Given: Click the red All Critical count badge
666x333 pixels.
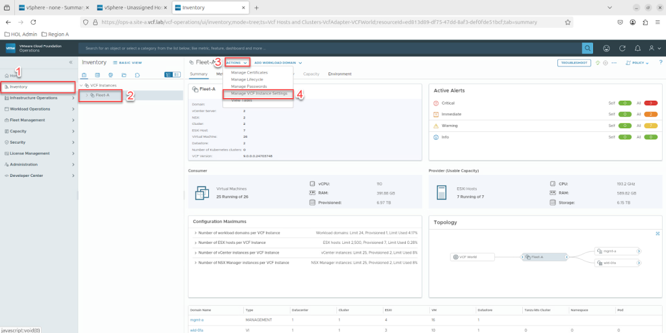Looking at the screenshot, I should coord(650,103).
